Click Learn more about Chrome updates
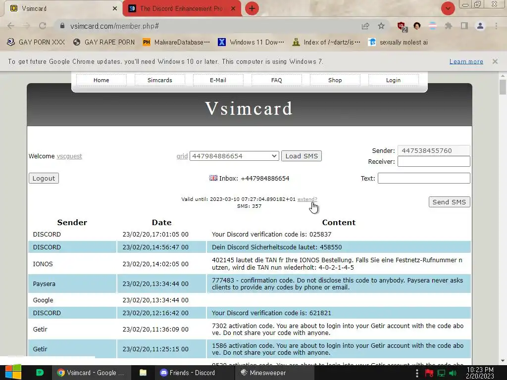This screenshot has height=380, width=507. click(x=466, y=61)
